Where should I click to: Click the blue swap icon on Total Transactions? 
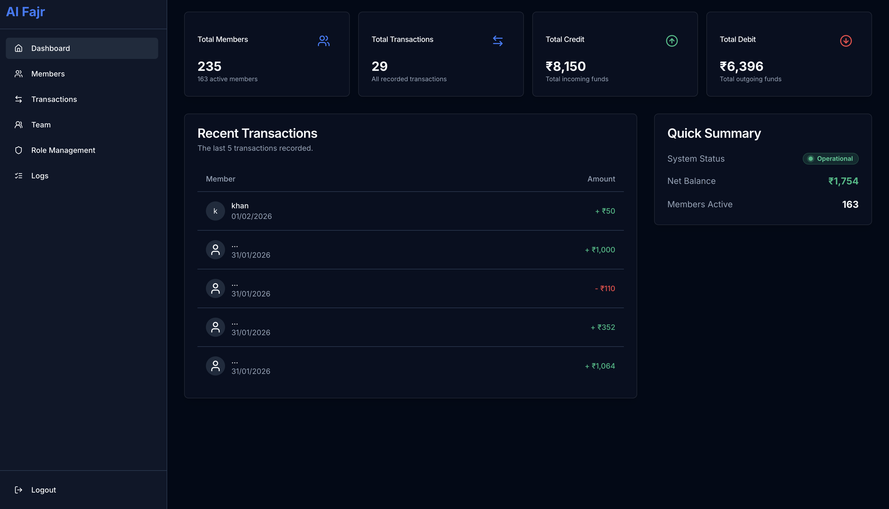tap(498, 41)
